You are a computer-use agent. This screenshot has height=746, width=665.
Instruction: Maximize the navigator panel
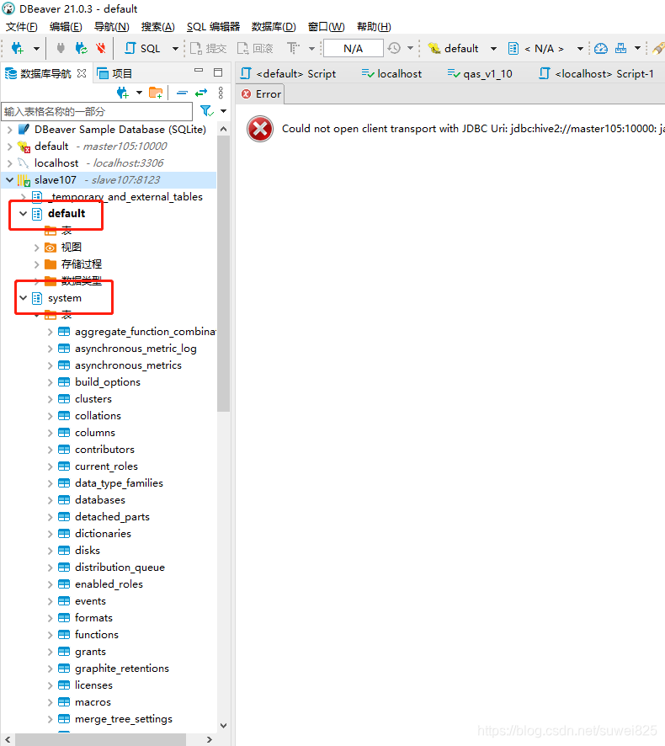point(218,72)
